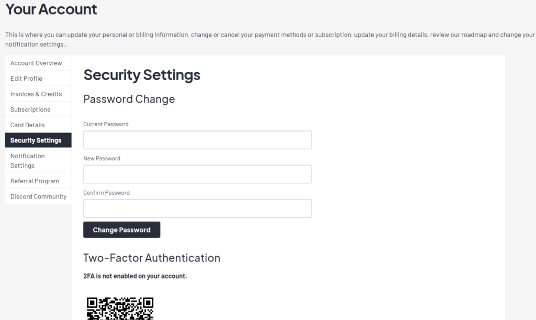This screenshot has width=536, height=320.
Task: Select Card Details from the sidebar
Action: 27,125
